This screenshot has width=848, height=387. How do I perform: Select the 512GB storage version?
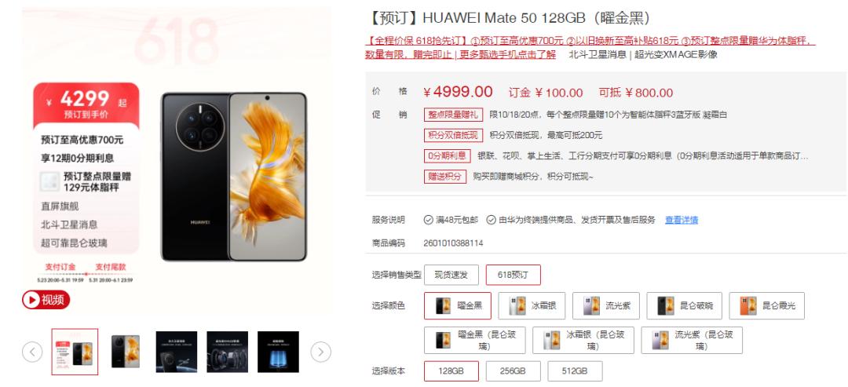575,371
